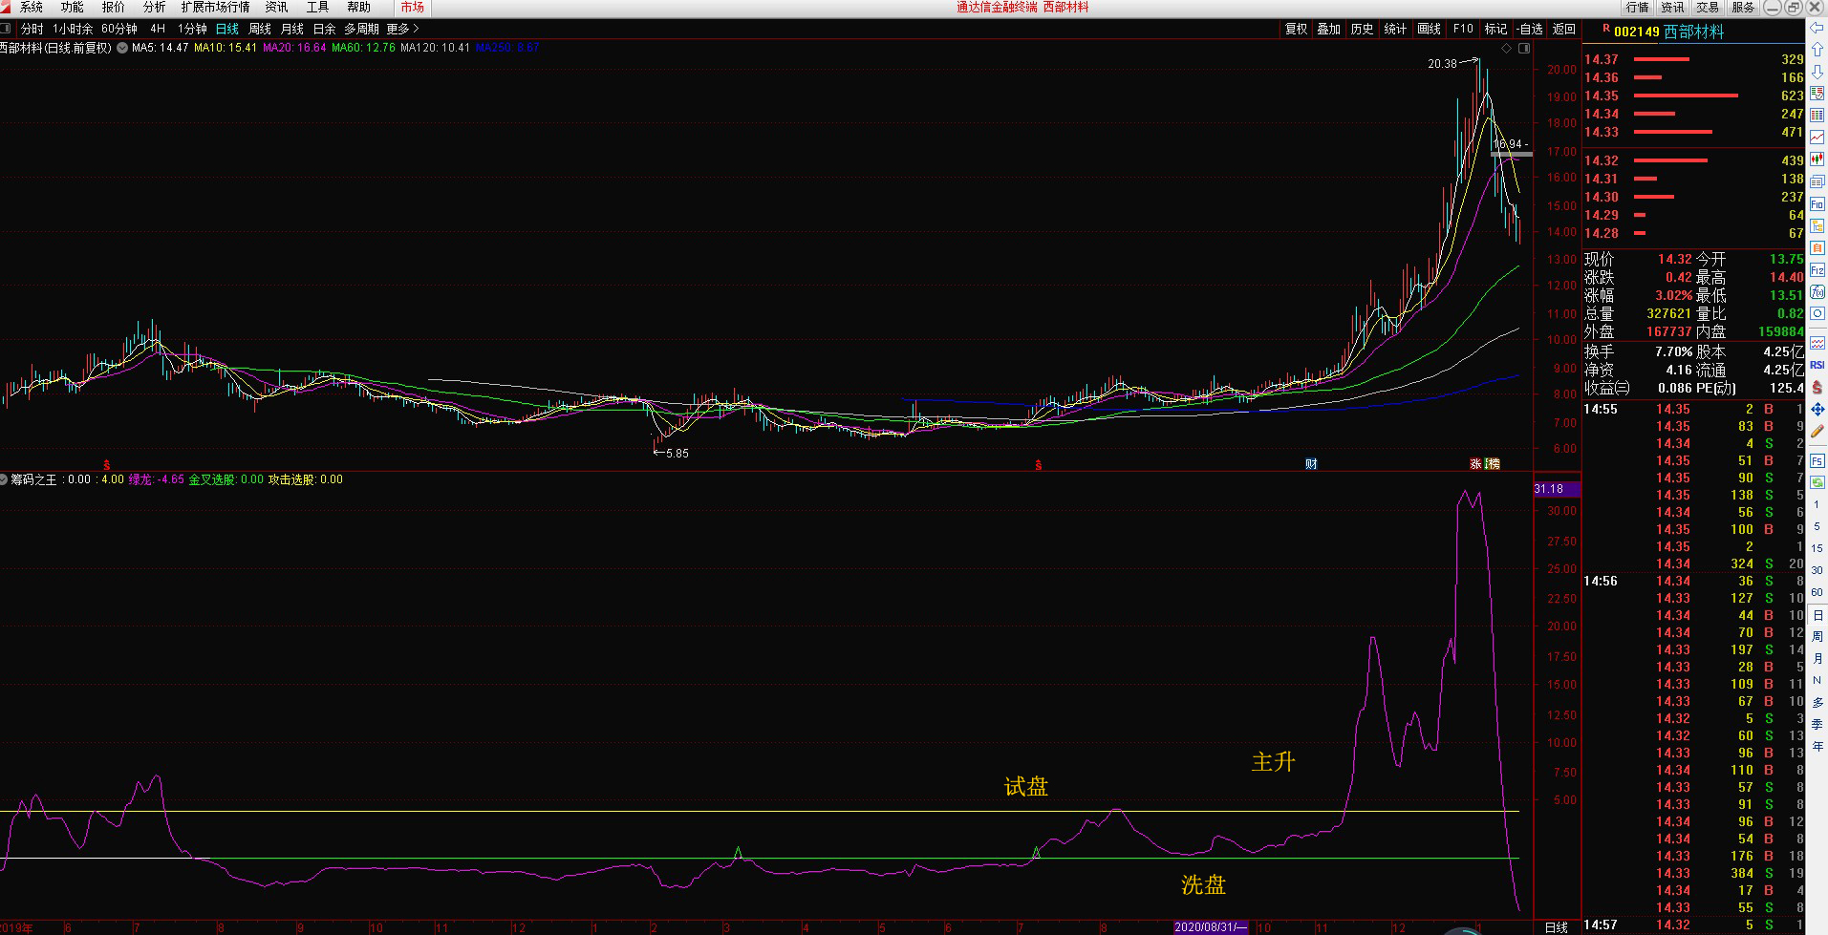
Task: Click the F5 icon in right sidebar
Action: [1817, 461]
